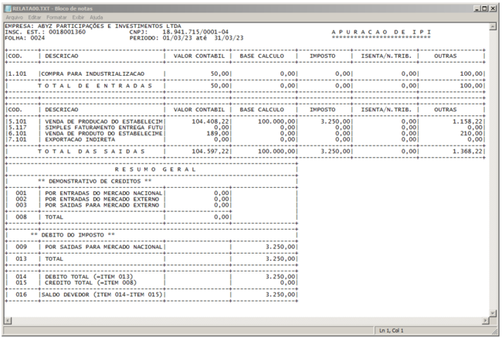Click TOTAL DAS SAIDAS label

tap(91, 152)
